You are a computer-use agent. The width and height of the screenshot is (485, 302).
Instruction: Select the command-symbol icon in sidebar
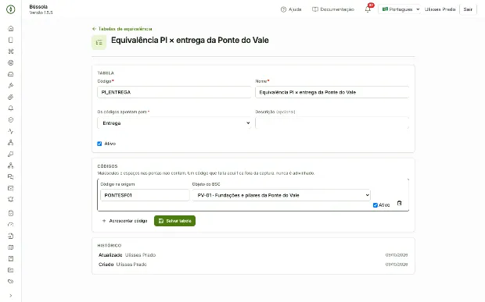coord(10,52)
